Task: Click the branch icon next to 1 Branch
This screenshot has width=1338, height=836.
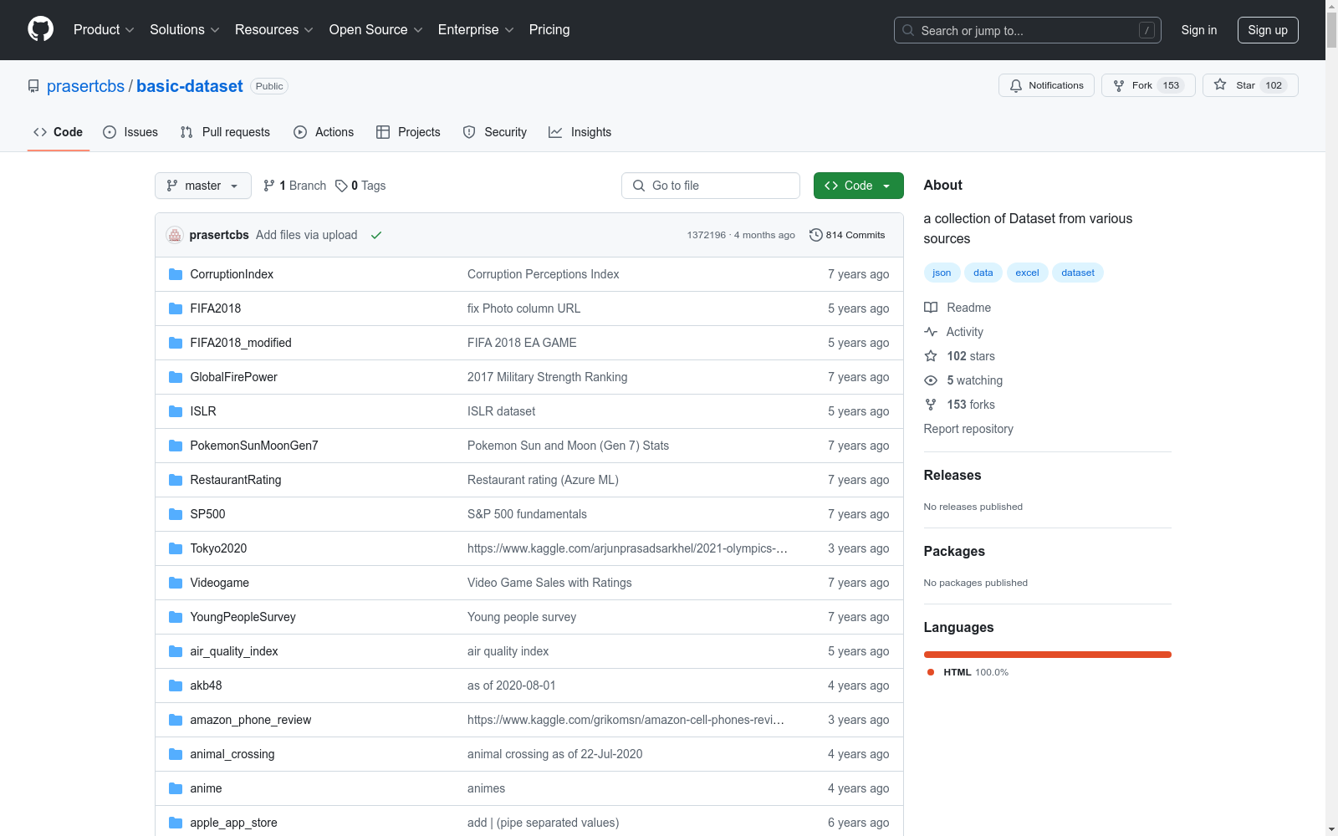Action: tap(269, 186)
